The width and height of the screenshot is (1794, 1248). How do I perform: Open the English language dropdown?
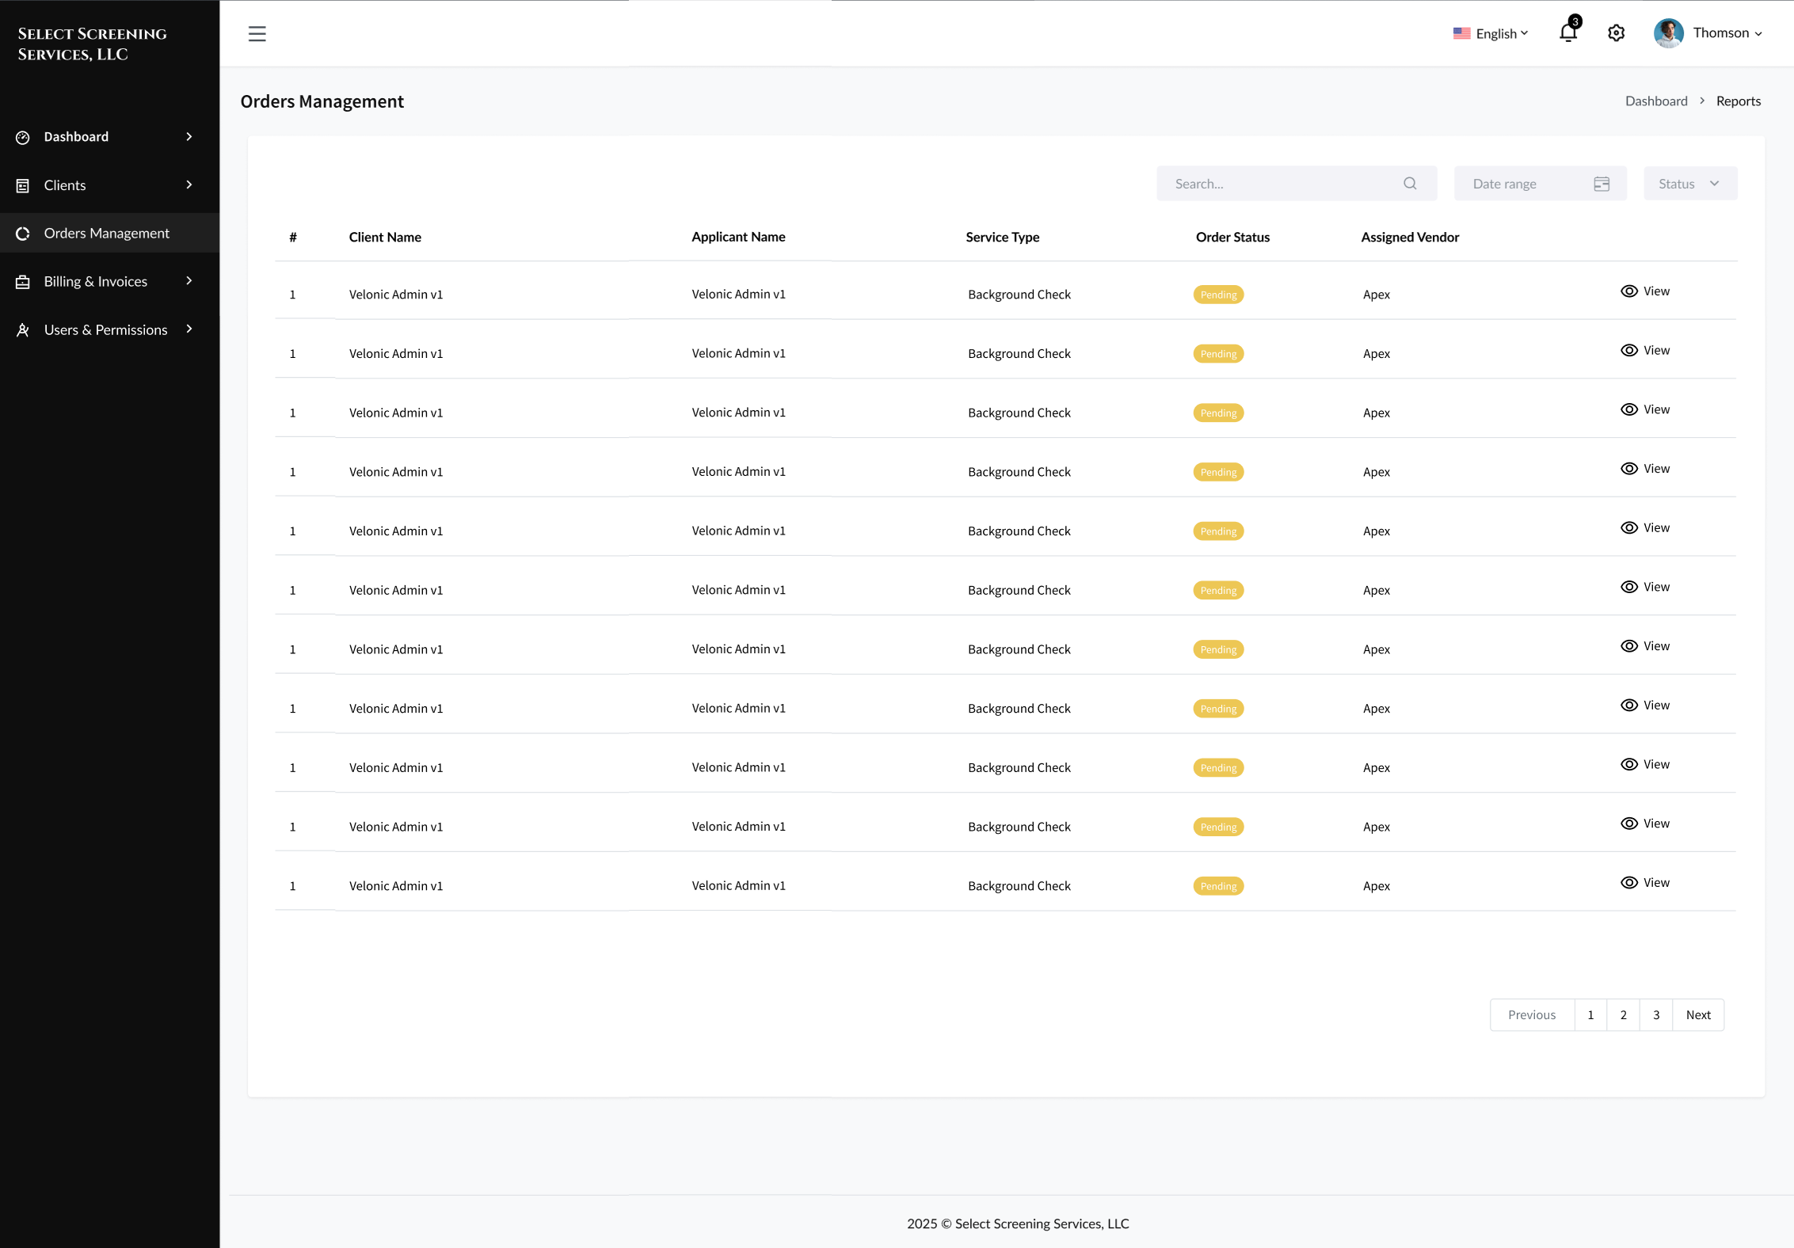[1491, 33]
